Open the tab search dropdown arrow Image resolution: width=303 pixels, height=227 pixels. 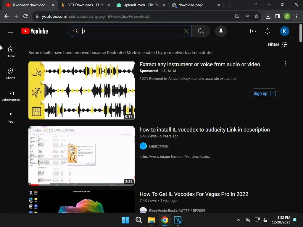click(255, 4)
